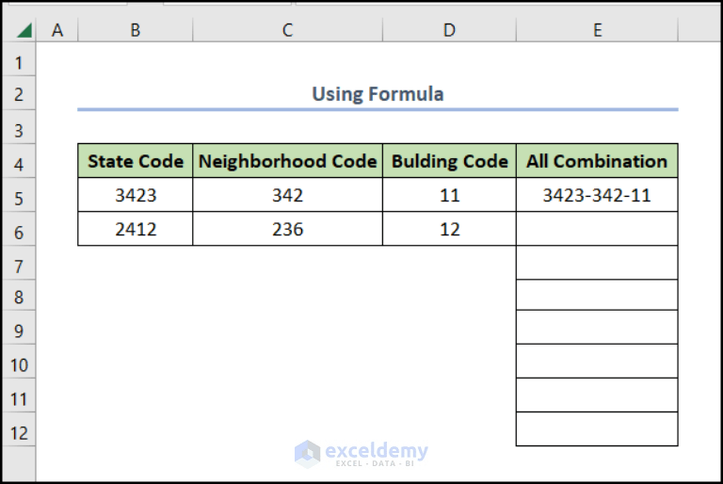The width and height of the screenshot is (723, 484).
Task: Select empty cell E9 in All Combination
Action: click(x=597, y=327)
